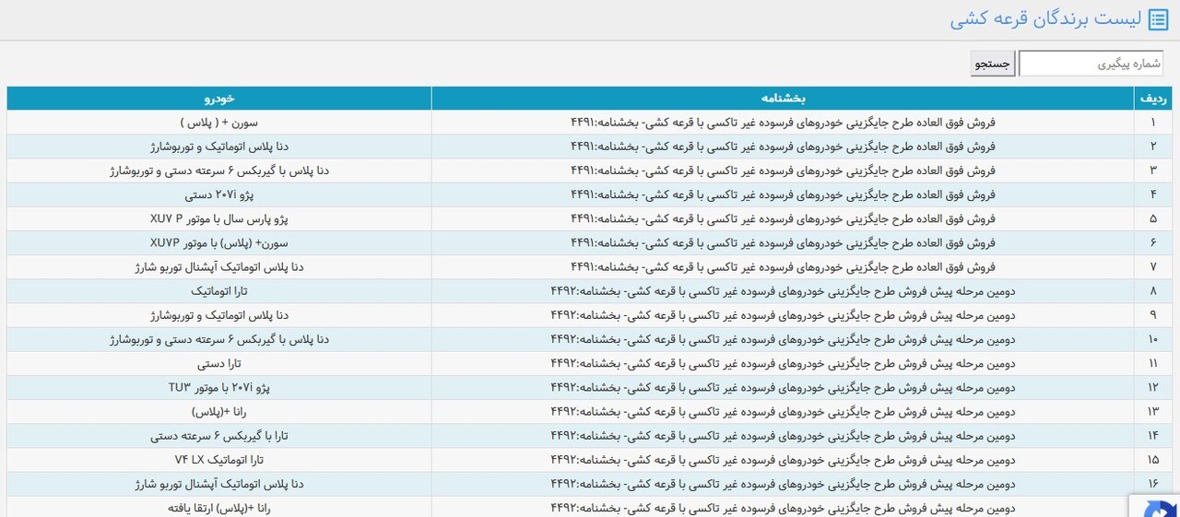Click the reCAPTCHA badge in the corner
The height and width of the screenshot is (517, 1180).
click(x=1155, y=506)
